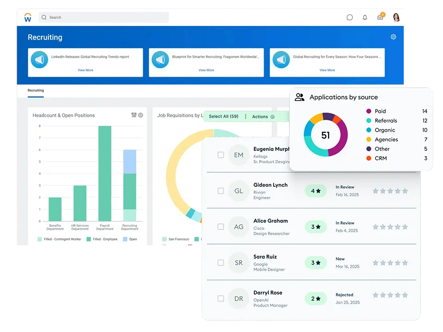Click the Paid color swatch in legend
Image resolution: width=443 pixels, height=332 pixels.
point(369,111)
